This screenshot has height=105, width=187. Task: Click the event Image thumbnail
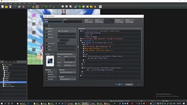point(50,61)
